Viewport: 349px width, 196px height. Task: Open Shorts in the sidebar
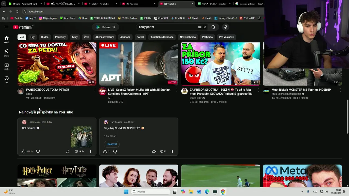[x=7, y=53]
